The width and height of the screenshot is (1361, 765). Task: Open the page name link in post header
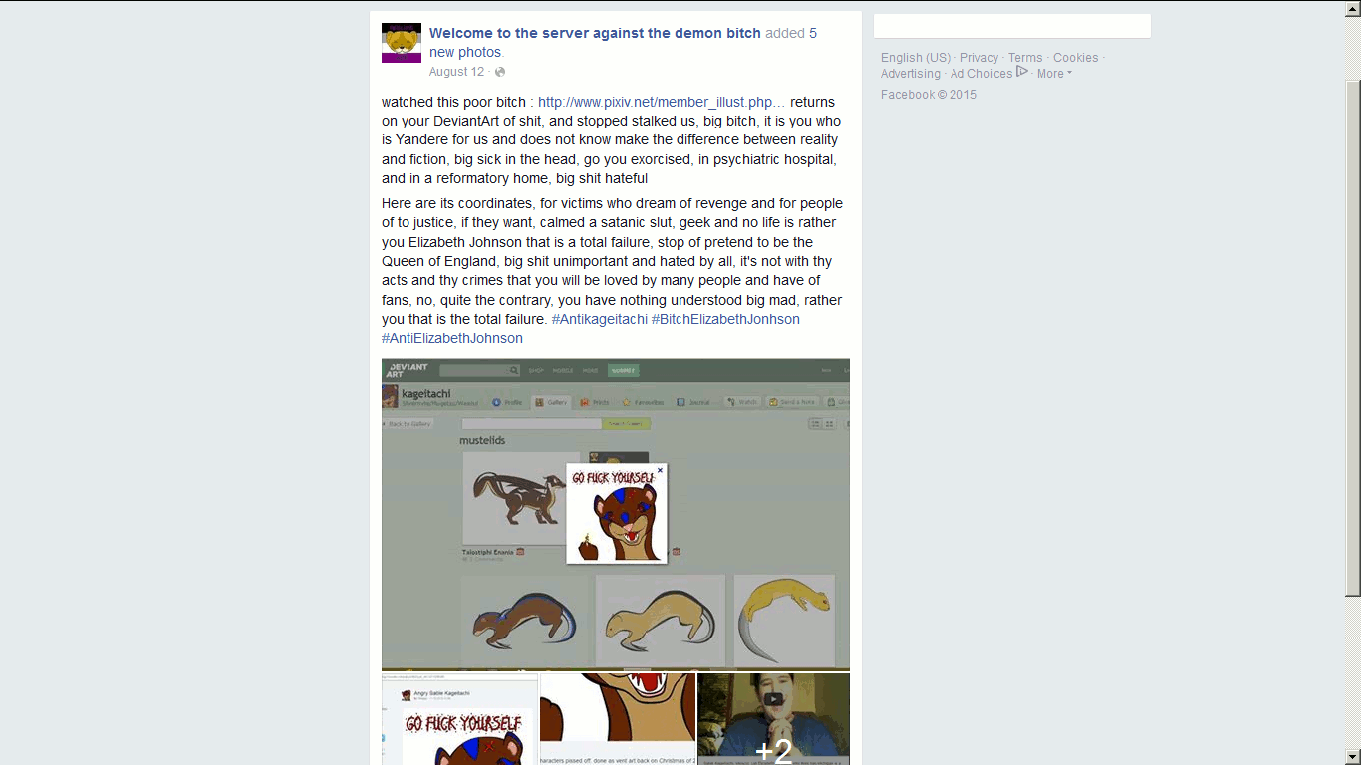[595, 33]
